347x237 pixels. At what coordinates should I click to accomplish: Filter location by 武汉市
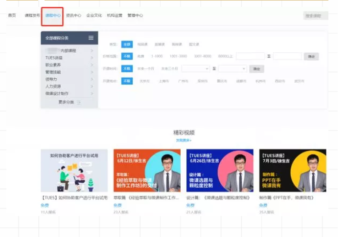pyautogui.click(x=299, y=81)
